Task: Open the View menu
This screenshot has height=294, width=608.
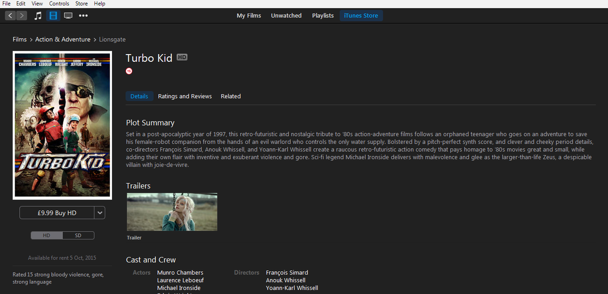Action: (x=37, y=4)
